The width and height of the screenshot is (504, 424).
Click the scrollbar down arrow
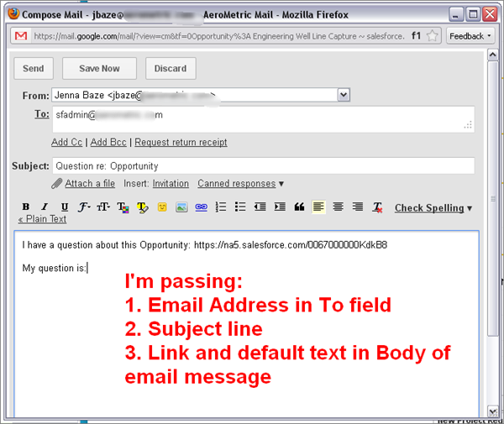493,411
